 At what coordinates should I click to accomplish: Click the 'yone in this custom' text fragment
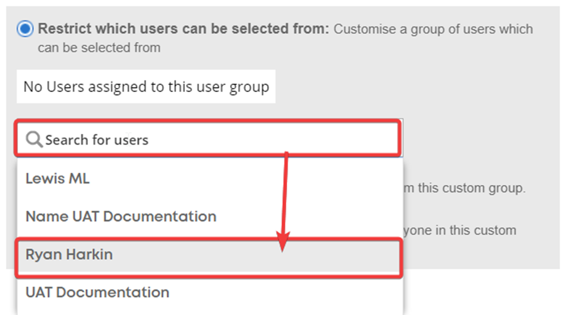click(460, 230)
